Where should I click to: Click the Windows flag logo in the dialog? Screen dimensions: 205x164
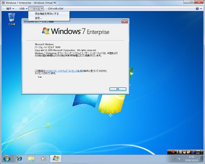[46, 31]
